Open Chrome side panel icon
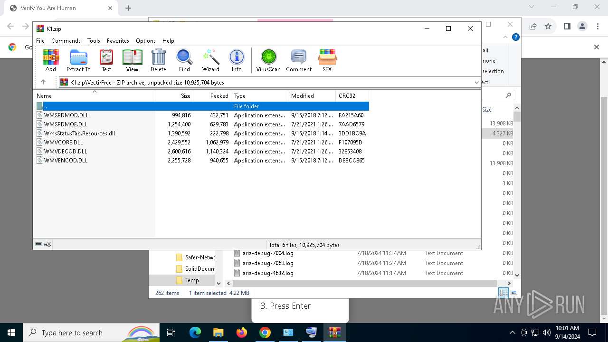This screenshot has height=342, width=608. point(567,26)
